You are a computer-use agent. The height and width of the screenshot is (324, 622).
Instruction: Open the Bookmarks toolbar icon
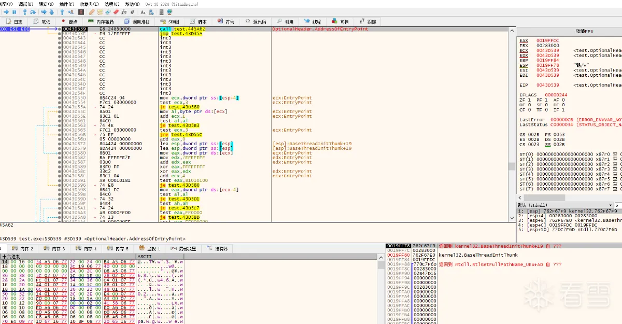click(116, 12)
